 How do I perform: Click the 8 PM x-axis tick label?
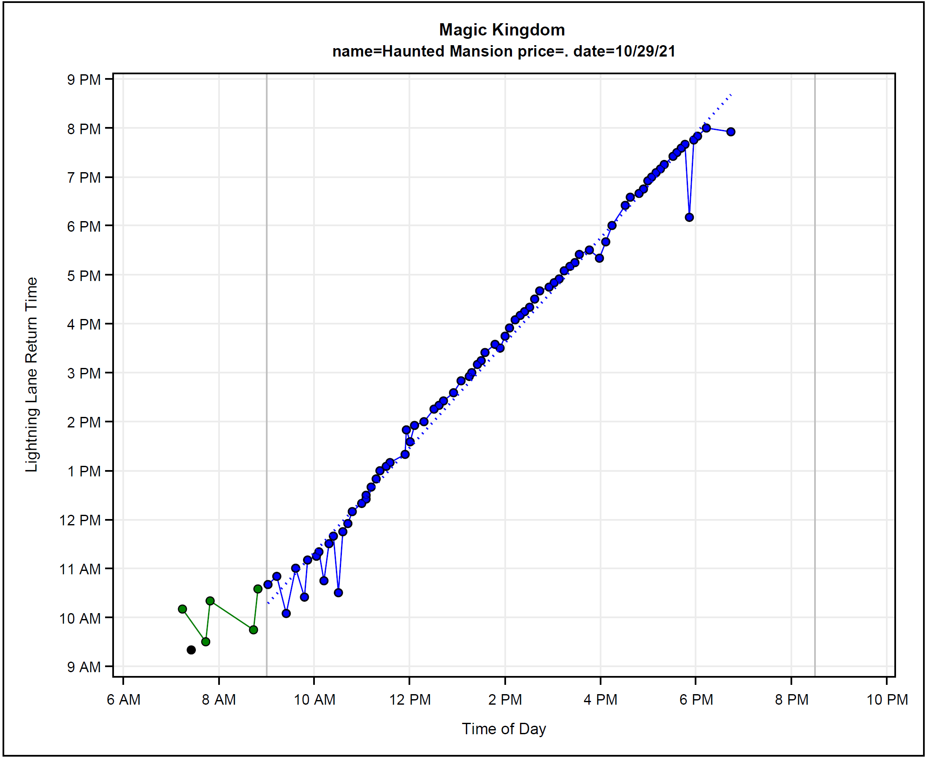tap(791, 700)
